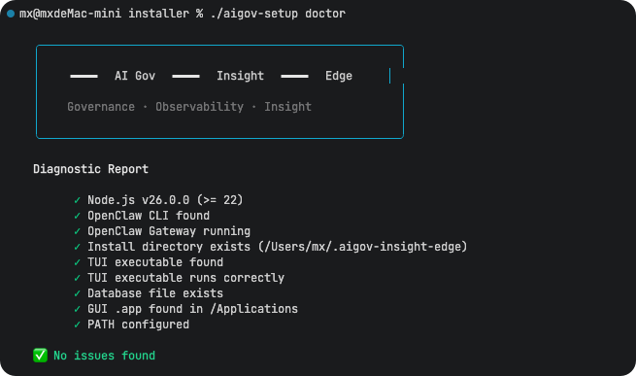Click the checkmark by GUI .app found
636x376 pixels.
click(x=77, y=309)
